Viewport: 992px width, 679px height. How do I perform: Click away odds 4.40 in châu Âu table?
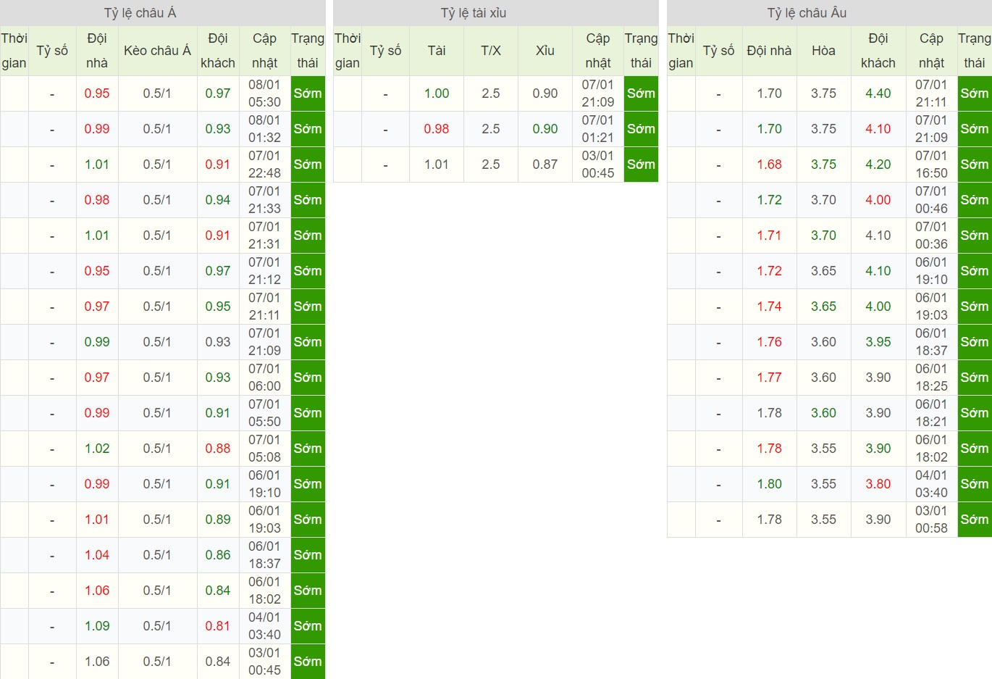point(878,93)
